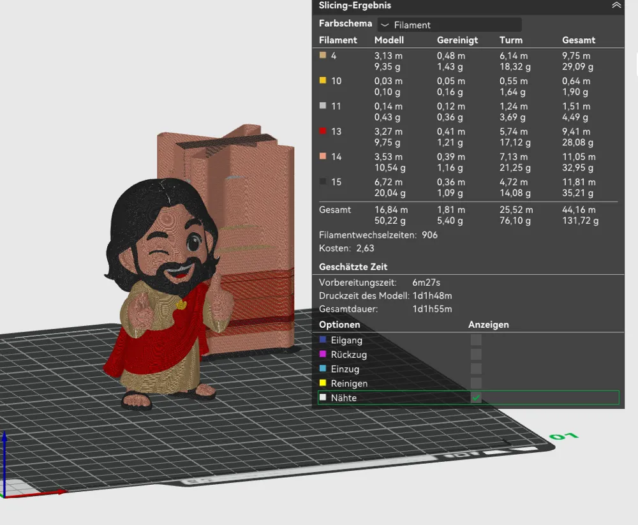Click the dark filament 15 swatch icon

322,182
